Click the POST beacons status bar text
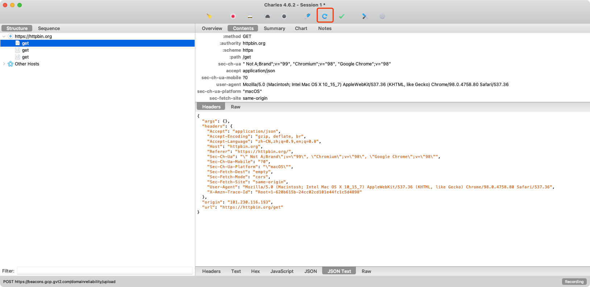This screenshot has width=590, height=287. (59, 282)
